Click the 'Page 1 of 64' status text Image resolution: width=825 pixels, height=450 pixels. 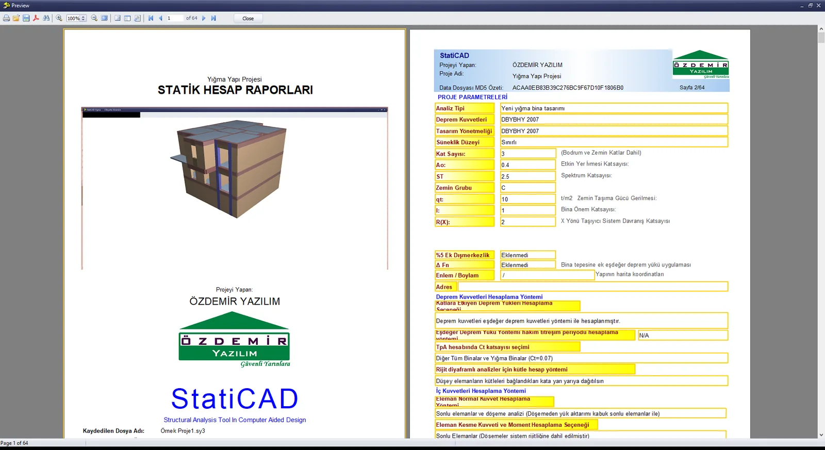click(14, 443)
